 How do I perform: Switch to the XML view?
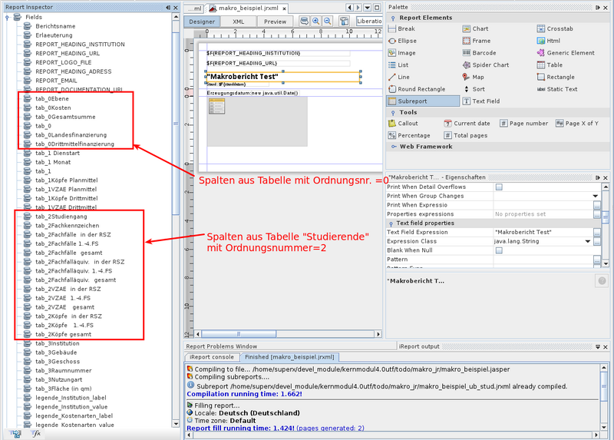point(239,22)
